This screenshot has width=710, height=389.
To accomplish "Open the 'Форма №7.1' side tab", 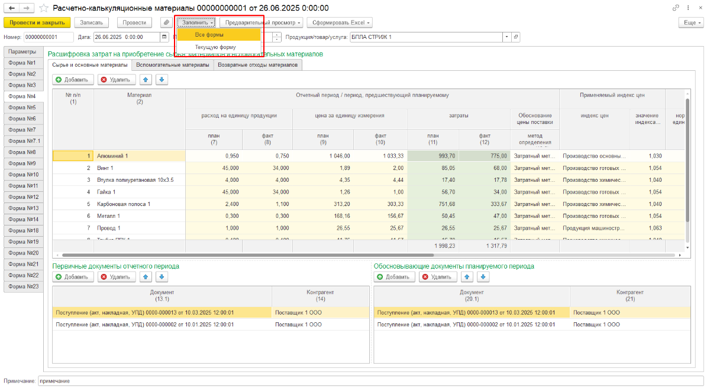I will [x=25, y=141].
